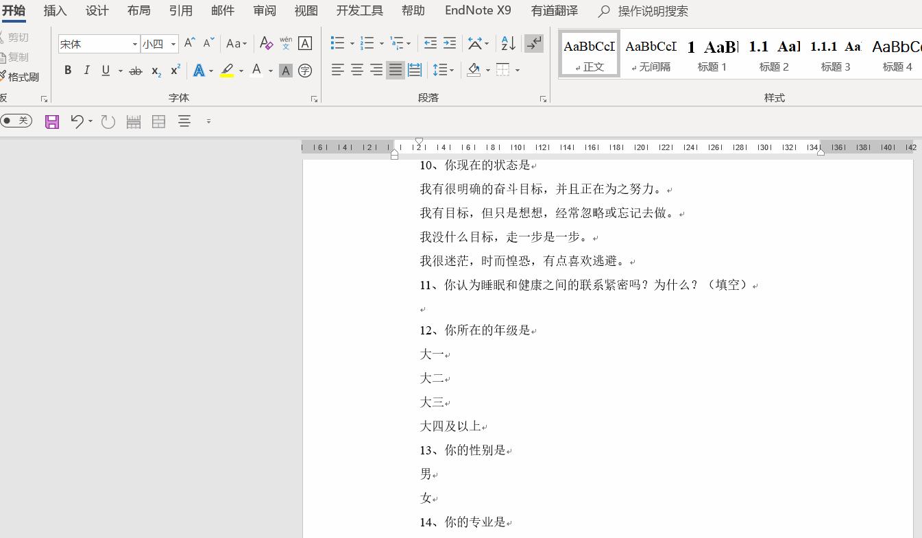922x538 pixels.
Task: Enable center text alignment
Action: pyautogui.click(x=356, y=69)
